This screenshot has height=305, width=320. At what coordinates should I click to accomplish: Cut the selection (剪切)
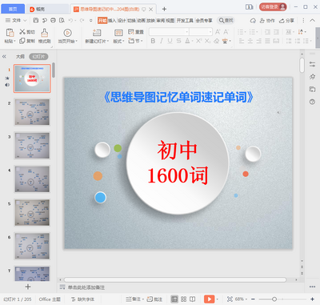[27, 32]
